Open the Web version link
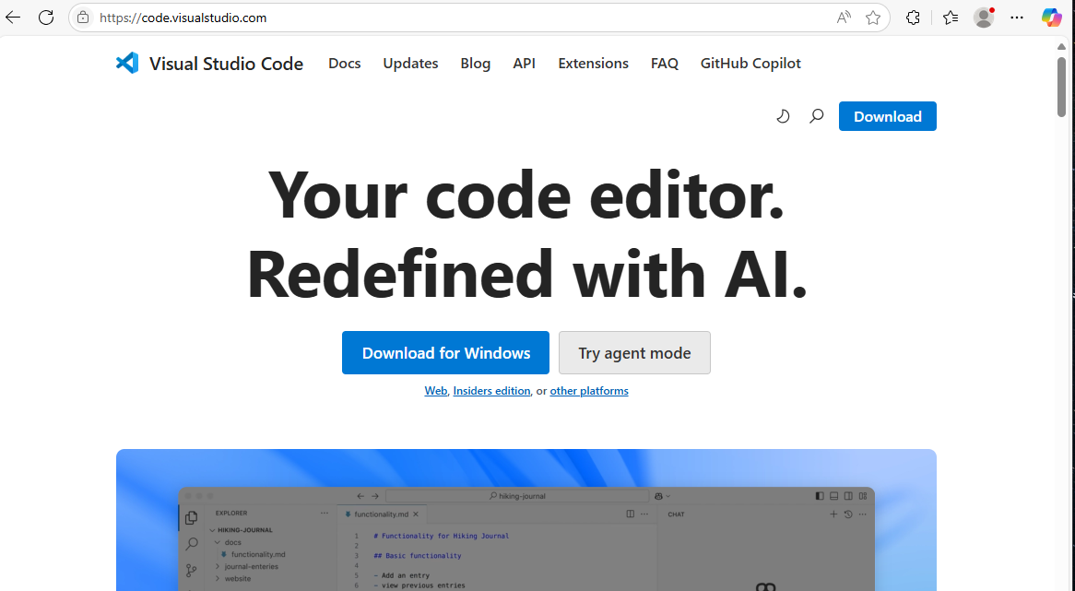 pyautogui.click(x=436, y=391)
